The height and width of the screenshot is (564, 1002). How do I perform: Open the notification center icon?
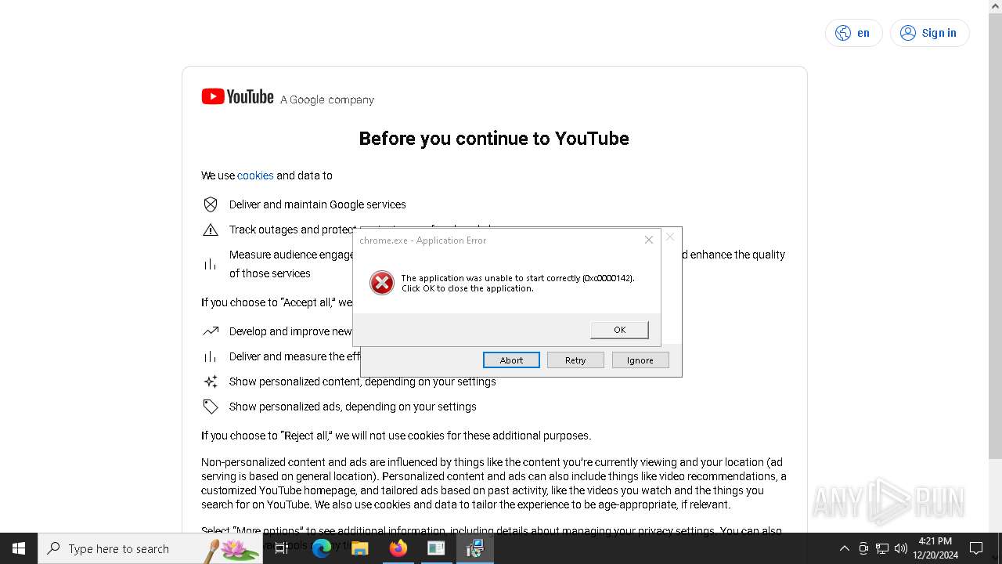(976, 548)
